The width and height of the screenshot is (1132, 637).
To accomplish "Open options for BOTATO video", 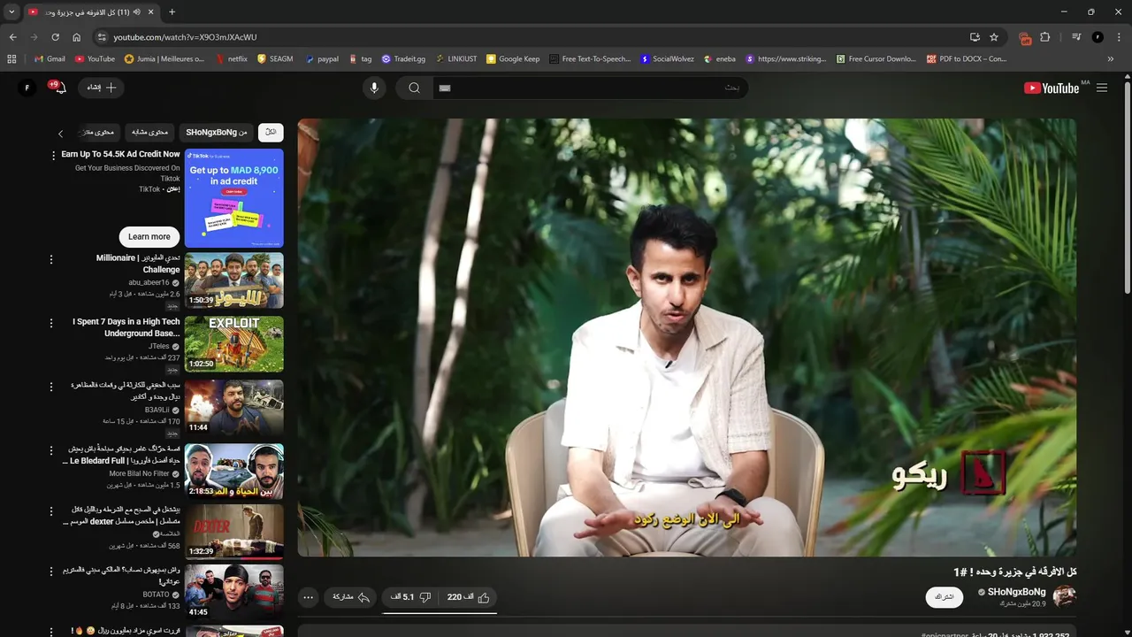I will tap(50, 572).
